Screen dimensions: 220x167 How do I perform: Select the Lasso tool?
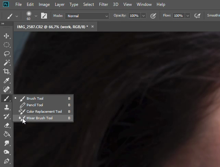7,54
